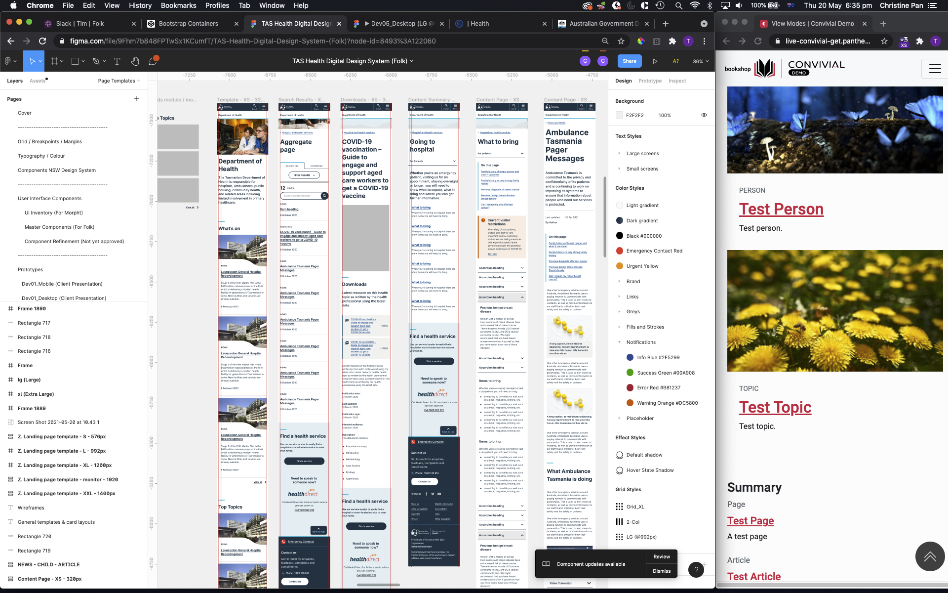
Task: Click the F2F2F2 background color swatch
Action: pos(619,115)
